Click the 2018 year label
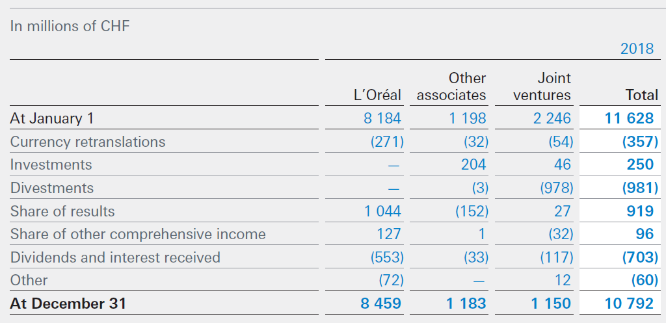Viewport: 666px width, 323px height. (x=637, y=49)
